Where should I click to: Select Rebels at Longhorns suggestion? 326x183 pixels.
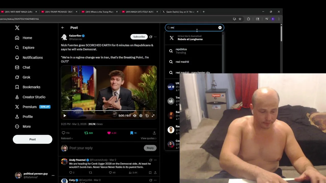coord(194,38)
